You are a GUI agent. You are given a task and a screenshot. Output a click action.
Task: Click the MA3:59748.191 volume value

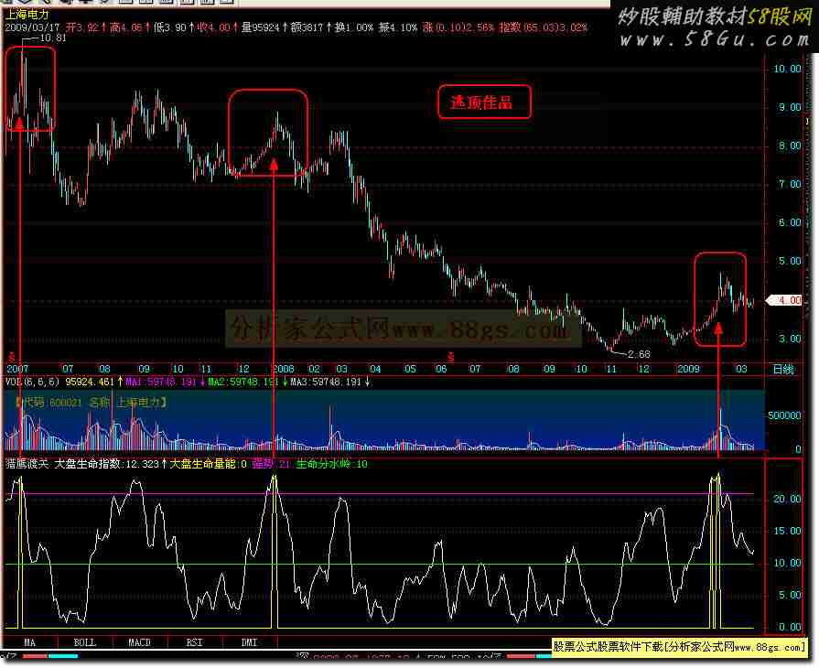[326, 382]
